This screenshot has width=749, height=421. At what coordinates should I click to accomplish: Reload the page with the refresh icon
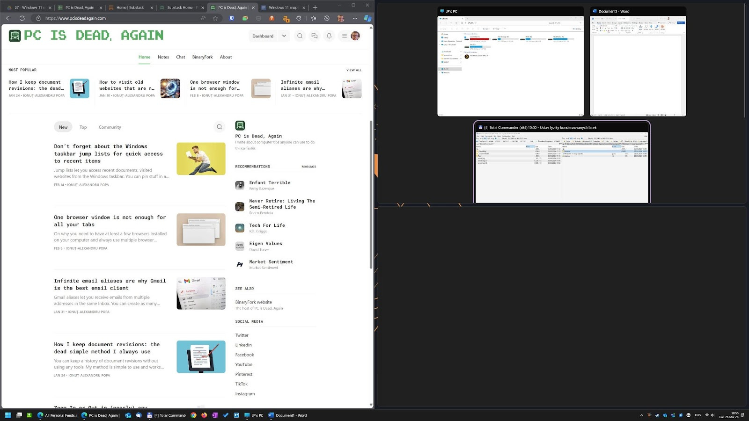[x=22, y=18]
